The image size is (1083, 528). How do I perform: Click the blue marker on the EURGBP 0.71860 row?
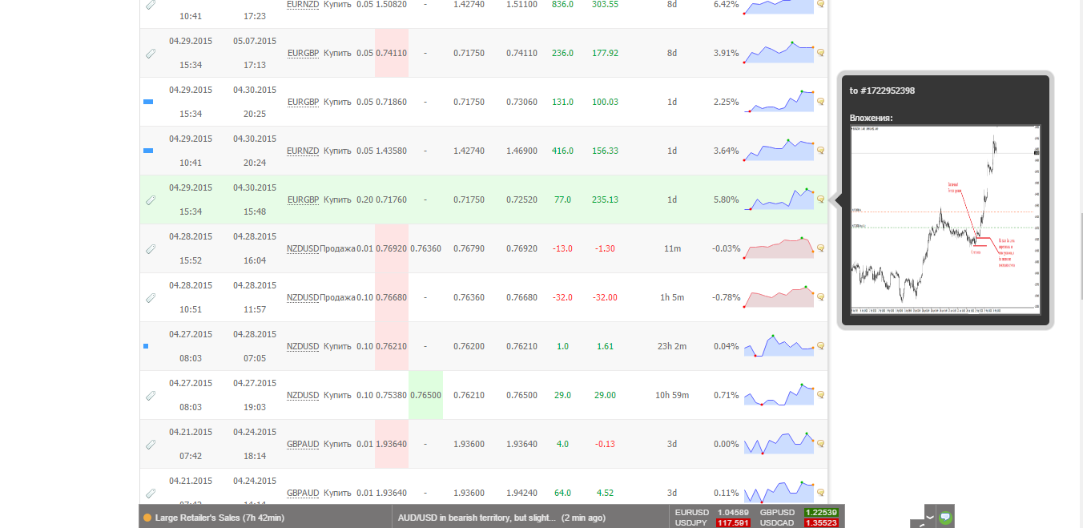[x=148, y=102]
